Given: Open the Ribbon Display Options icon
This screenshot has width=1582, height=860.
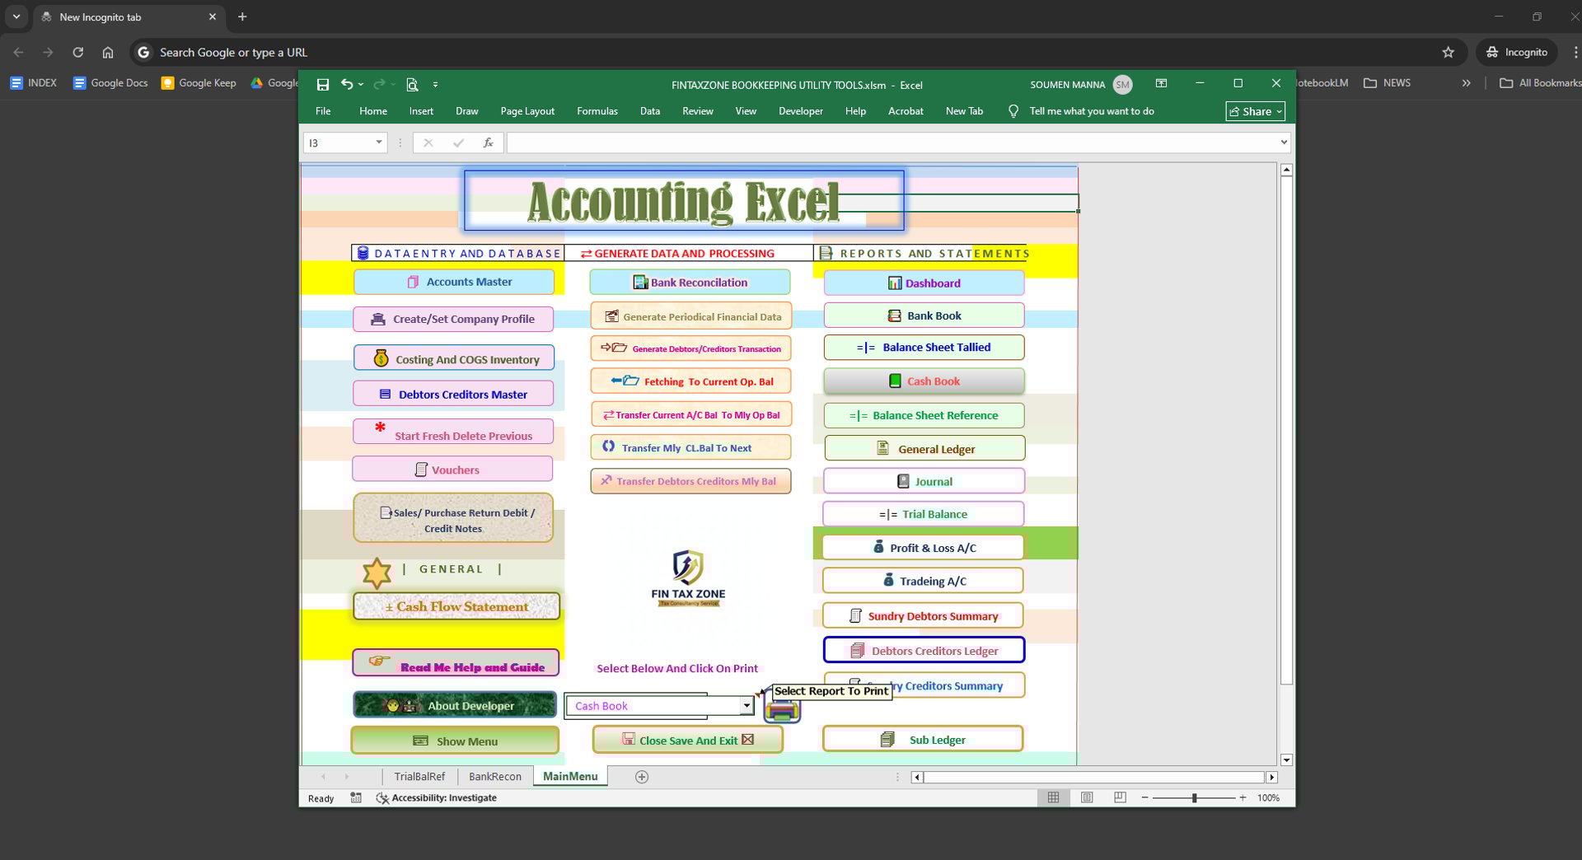Looking at the screenshot, I should tap(1161, 83).
